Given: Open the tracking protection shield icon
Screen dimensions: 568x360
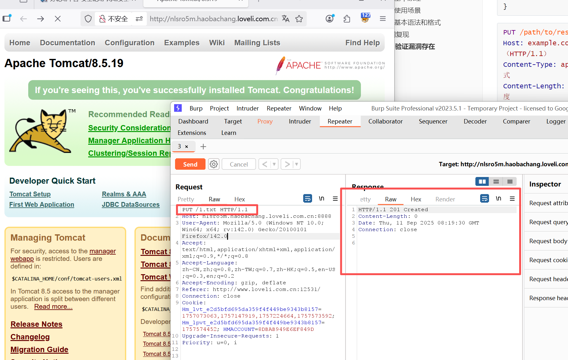Looking at the screenshot, I should (x=88, y=19).
